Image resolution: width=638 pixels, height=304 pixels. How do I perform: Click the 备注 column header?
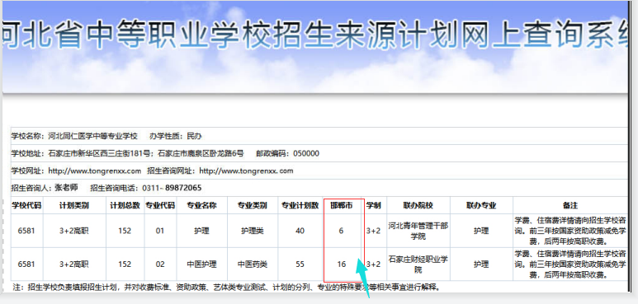570,205
